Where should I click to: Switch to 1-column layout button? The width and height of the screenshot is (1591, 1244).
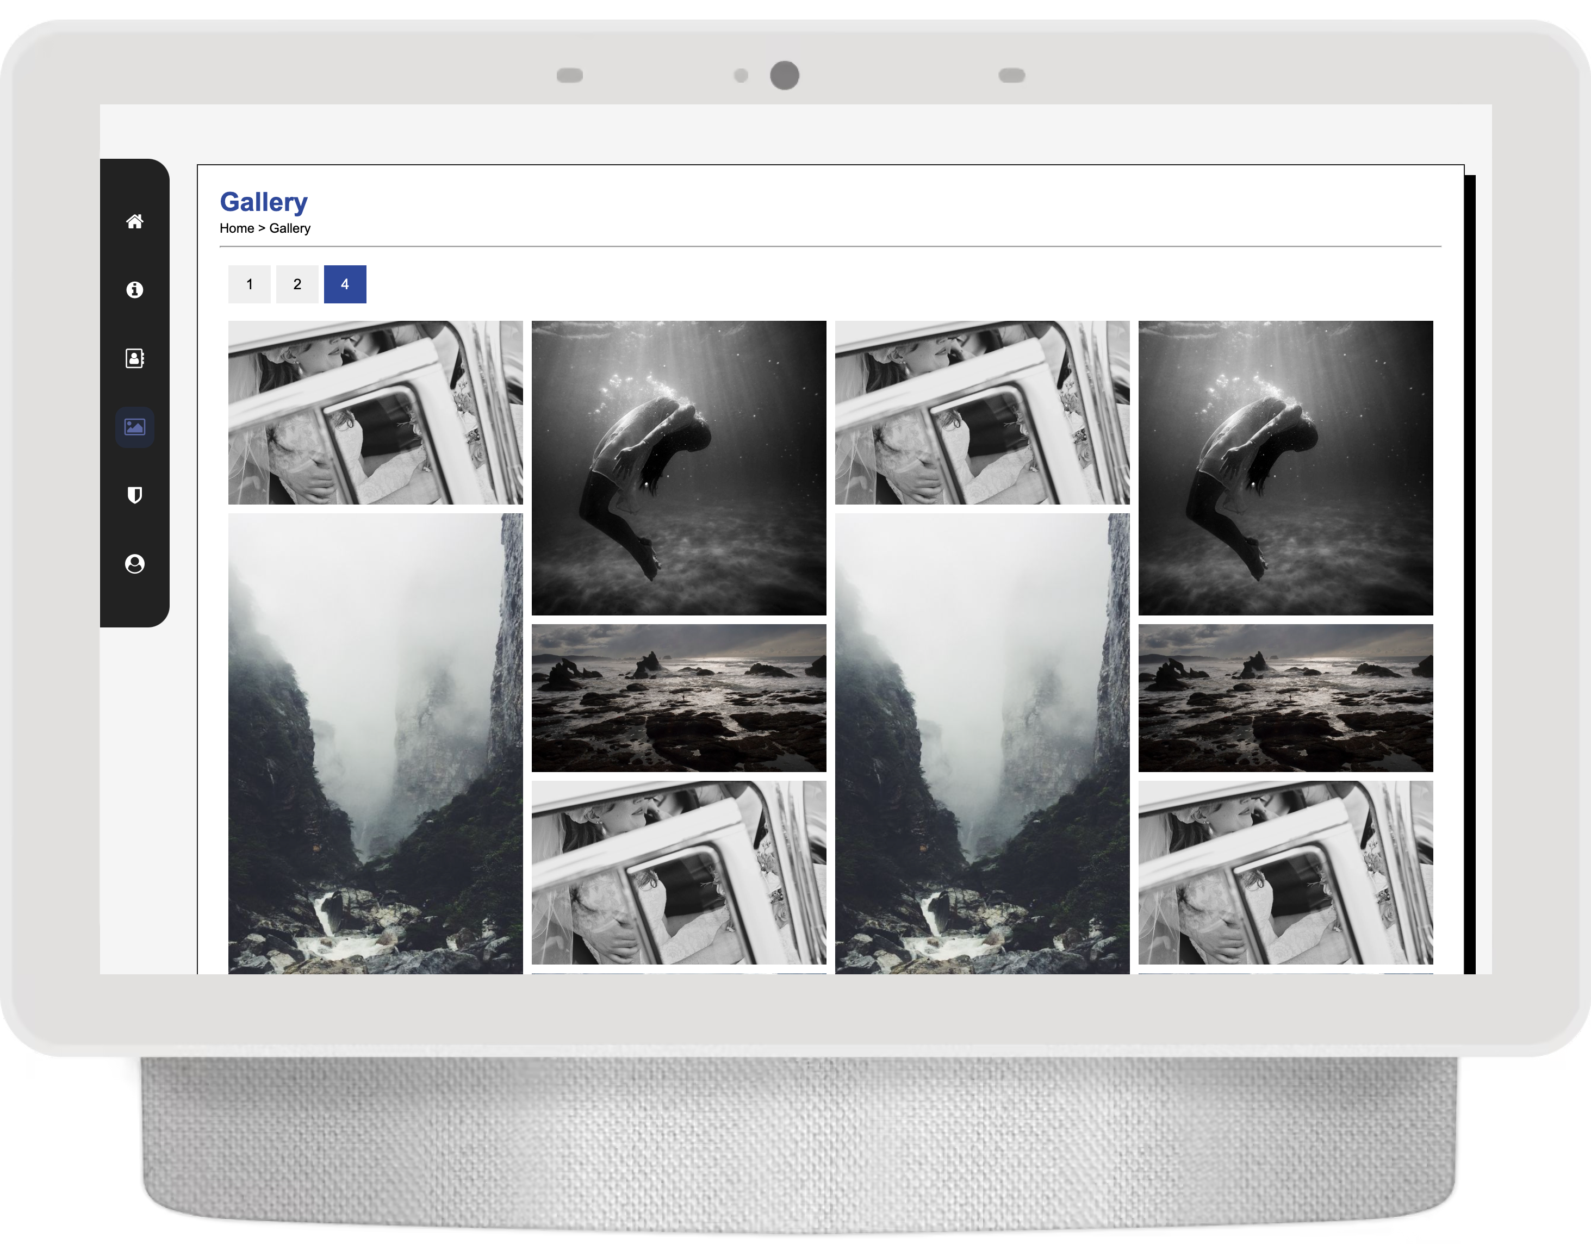(x=249, y=284)
